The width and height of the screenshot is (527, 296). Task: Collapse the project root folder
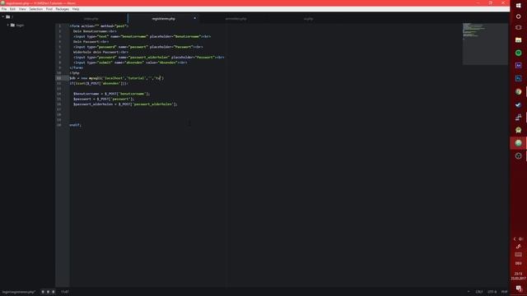click(x=3, y=16)
